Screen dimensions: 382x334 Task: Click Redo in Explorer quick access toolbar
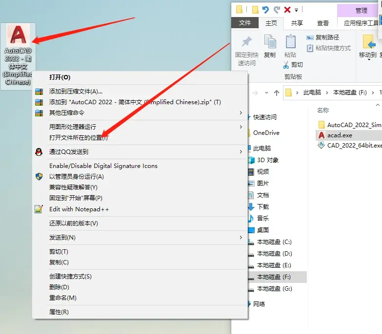point(277,10)
